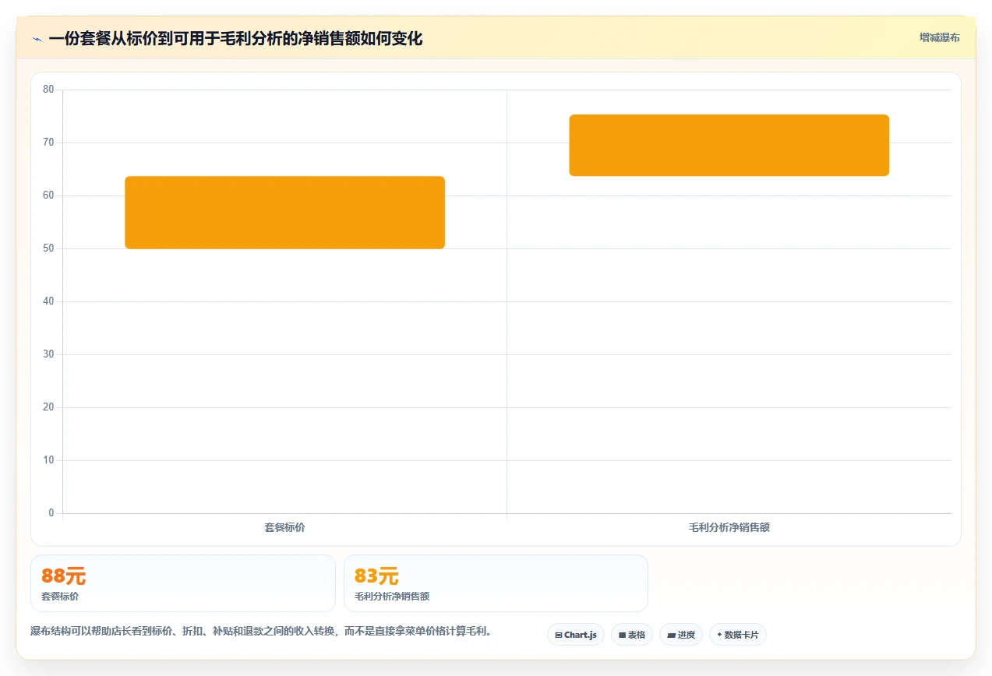The image size is (992, 676).
Task: Click the x-axis label 毛利分析净销售额
Action: click(x=729, y=527)
